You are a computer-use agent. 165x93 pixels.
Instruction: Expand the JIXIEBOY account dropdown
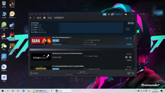tap(119, 14)
